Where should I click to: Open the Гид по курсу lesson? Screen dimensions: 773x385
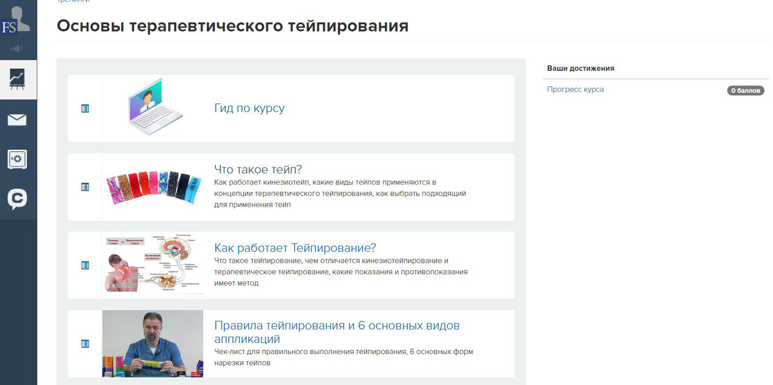point(250,108)
